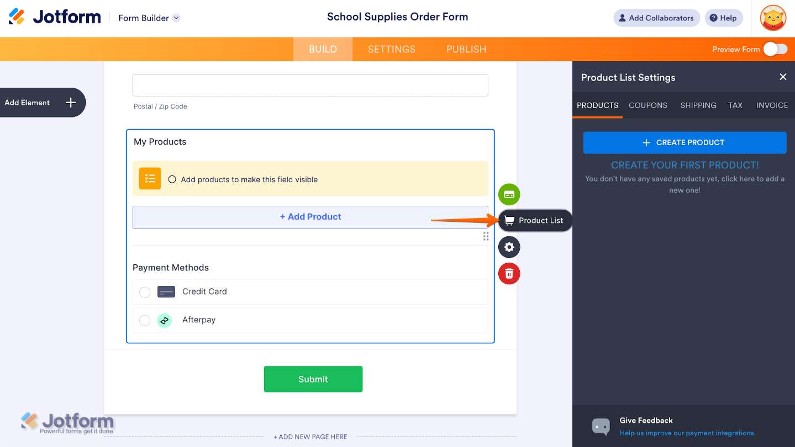The height and width of the screenshot is (447, 795).
Task: Close the Product List Settings panel
Action: (x=782, y=77)
